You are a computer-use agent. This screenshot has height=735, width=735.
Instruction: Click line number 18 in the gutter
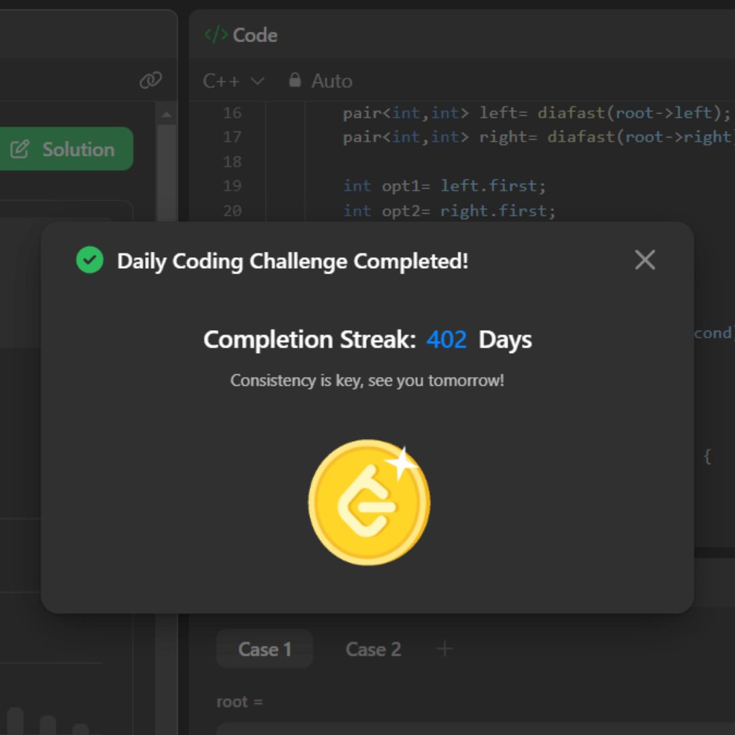pyautogui.click(x=232, y=162)
